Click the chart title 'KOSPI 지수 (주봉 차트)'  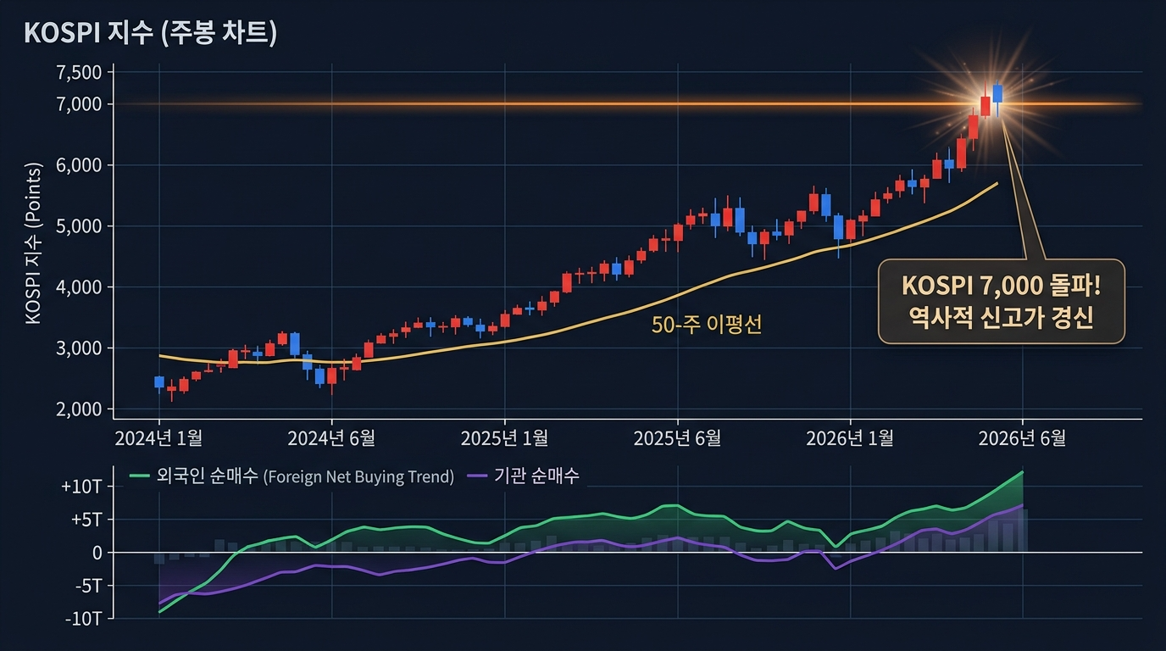click(x=151, y=33)
